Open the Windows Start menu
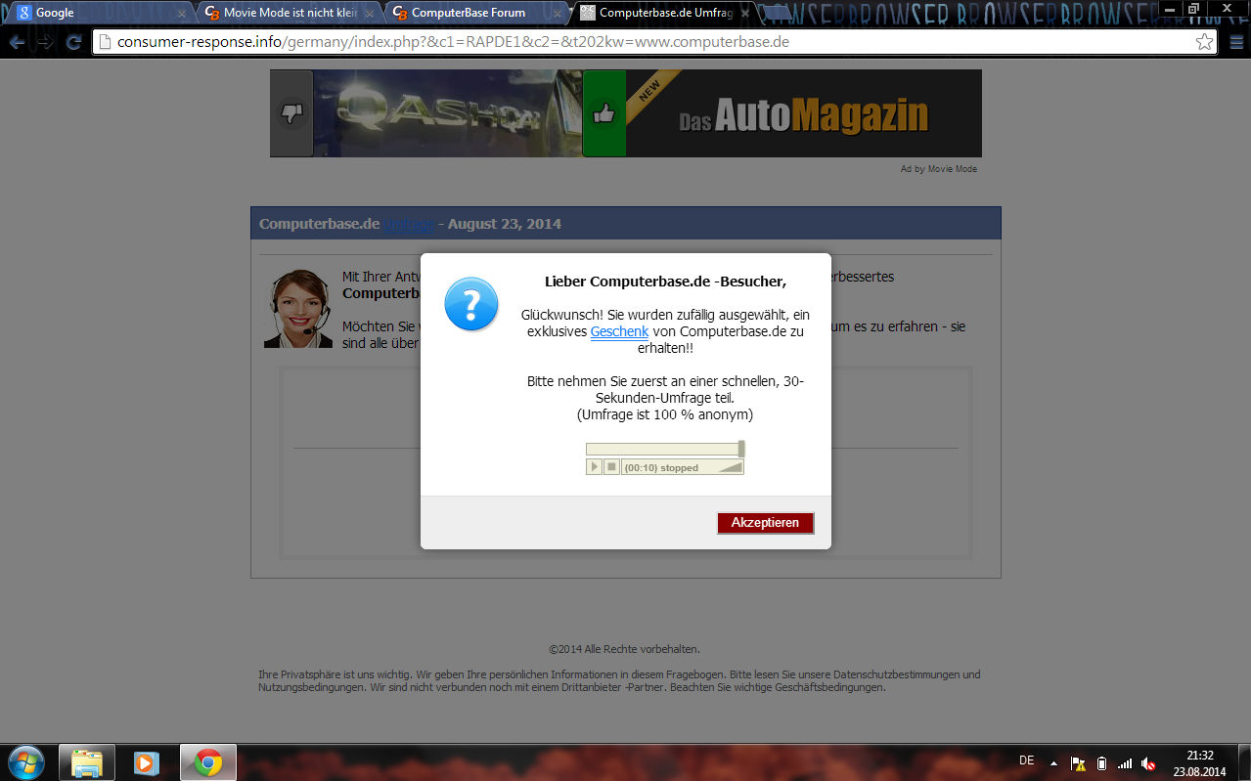The image size is (1251, 781). tap(25, 761)
